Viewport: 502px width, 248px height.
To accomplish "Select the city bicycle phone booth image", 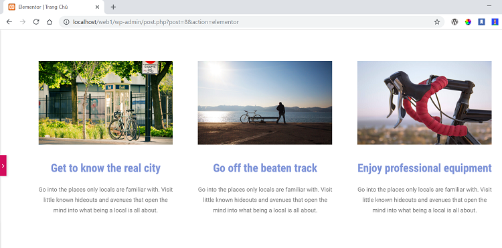I will (106, 103).
